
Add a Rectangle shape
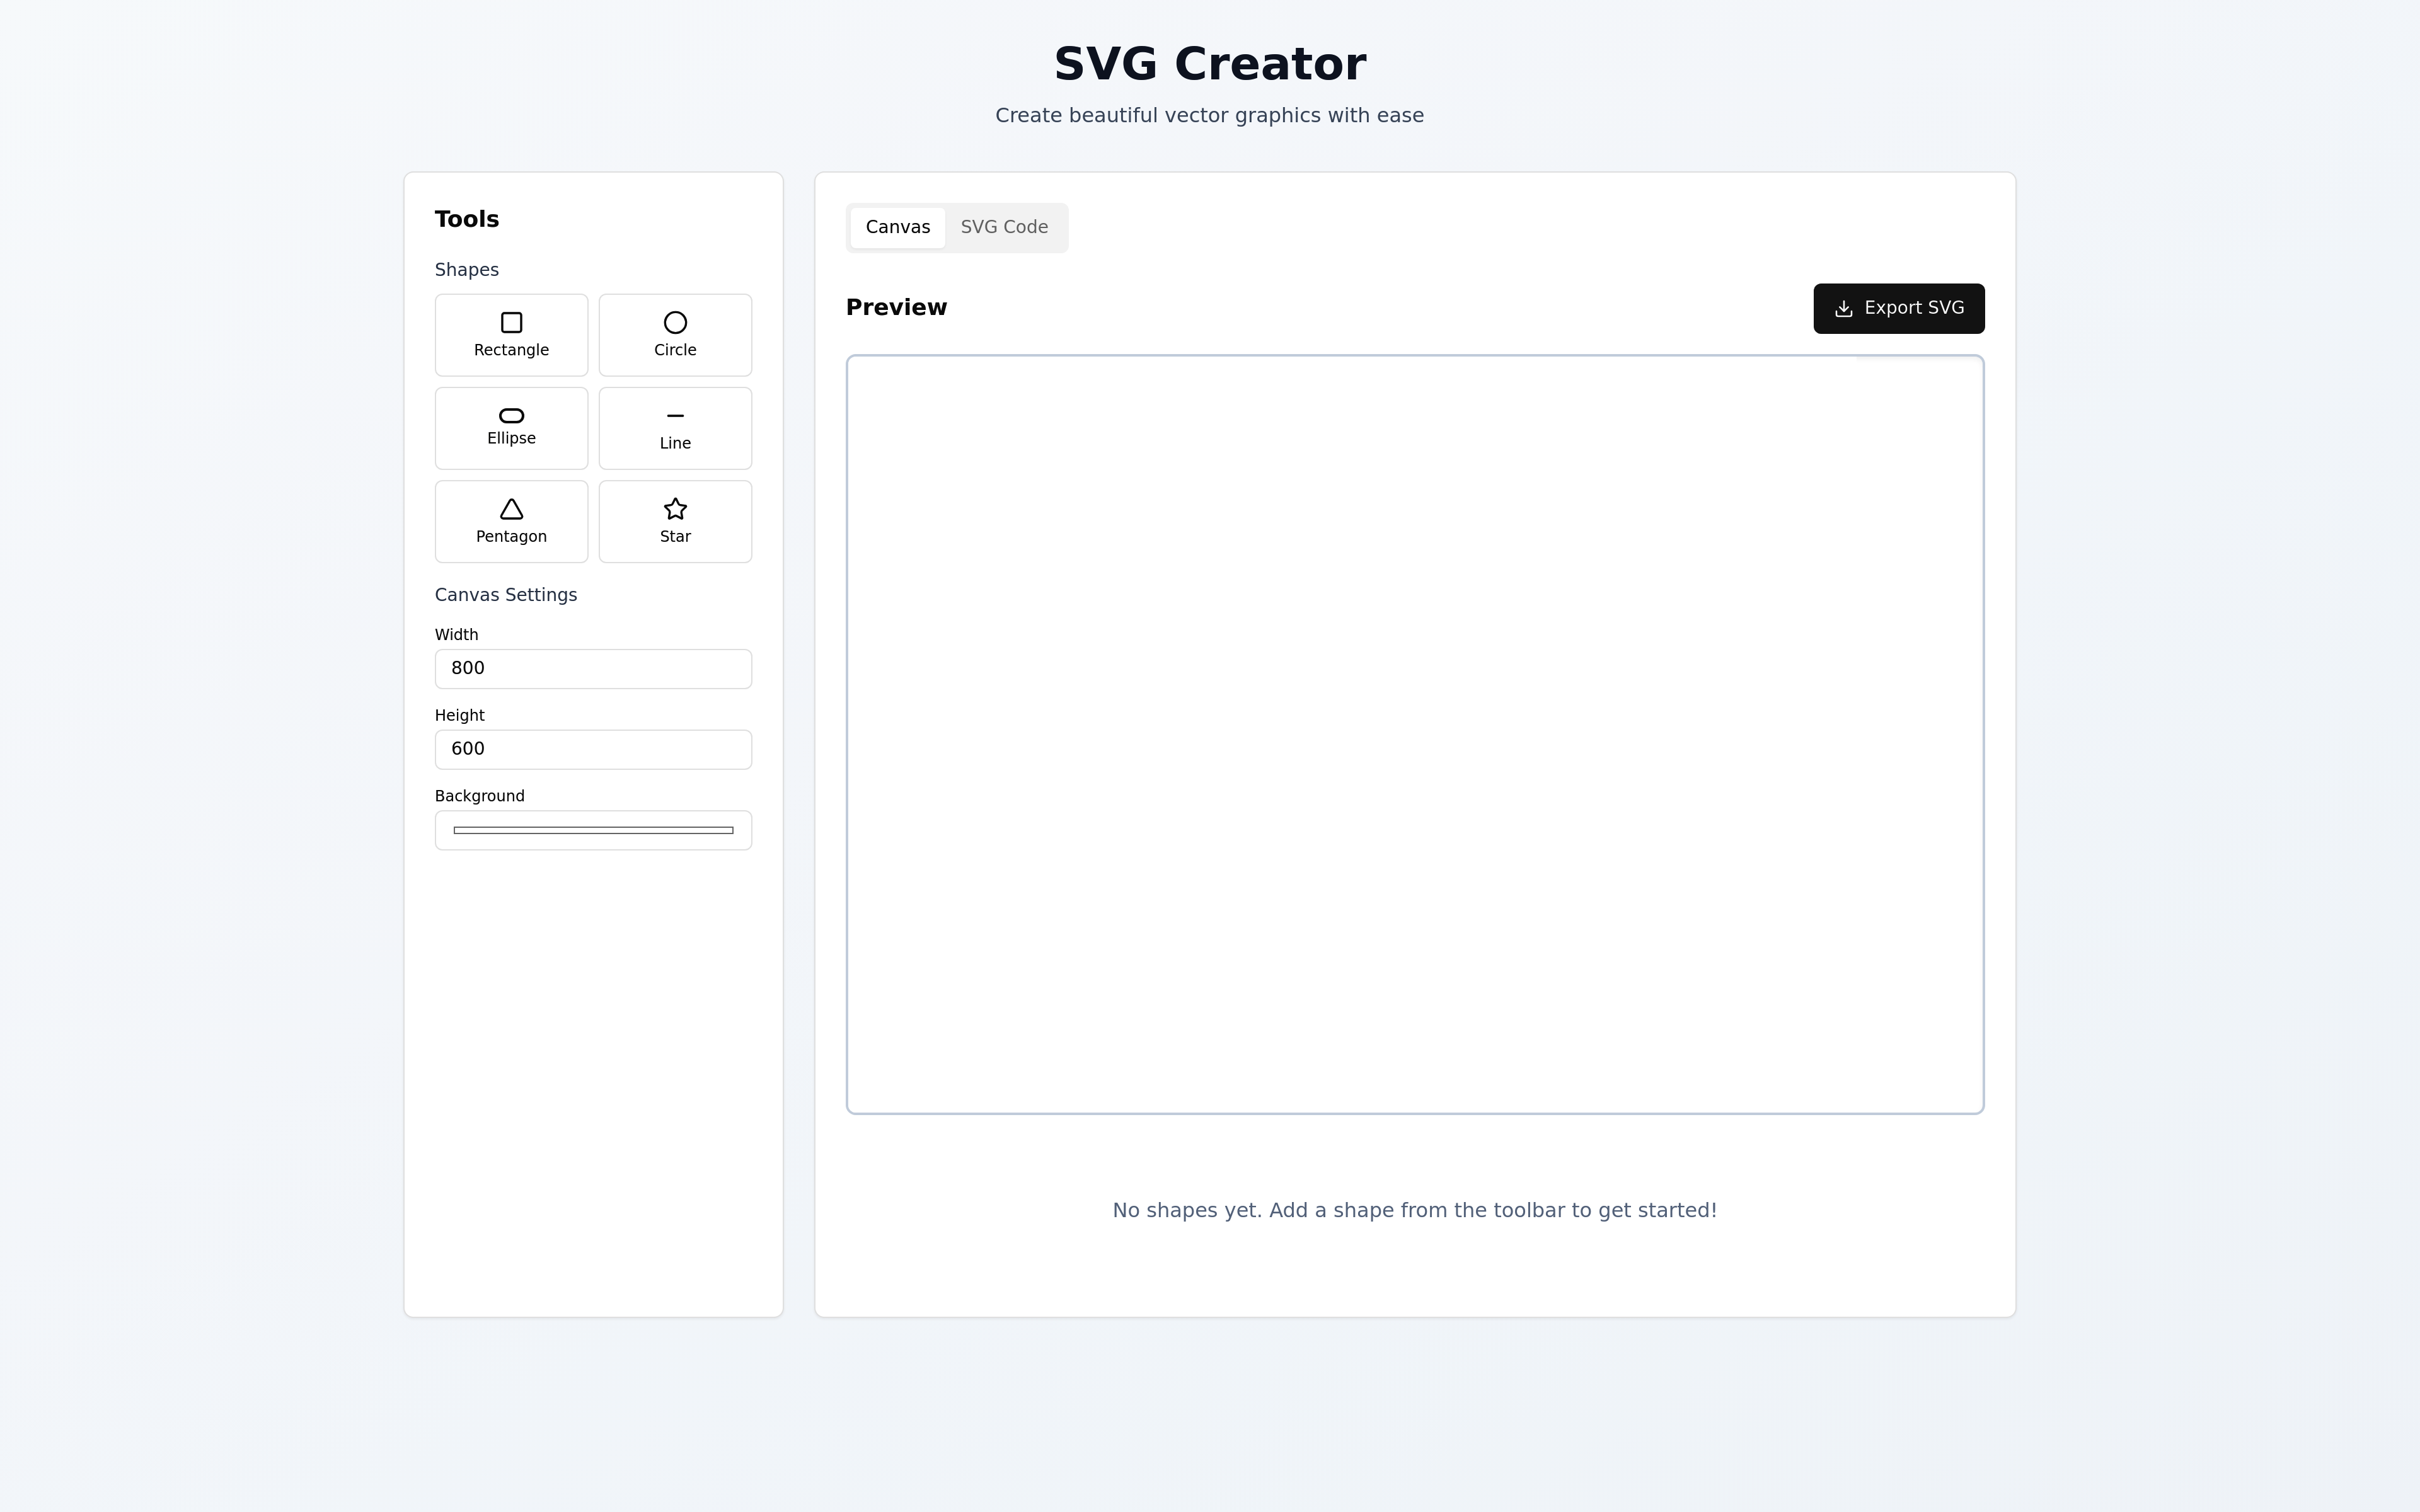pyautogui.click(x=511, y=335)
